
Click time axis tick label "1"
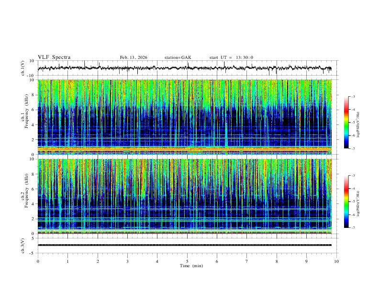[x=67, y=261]
